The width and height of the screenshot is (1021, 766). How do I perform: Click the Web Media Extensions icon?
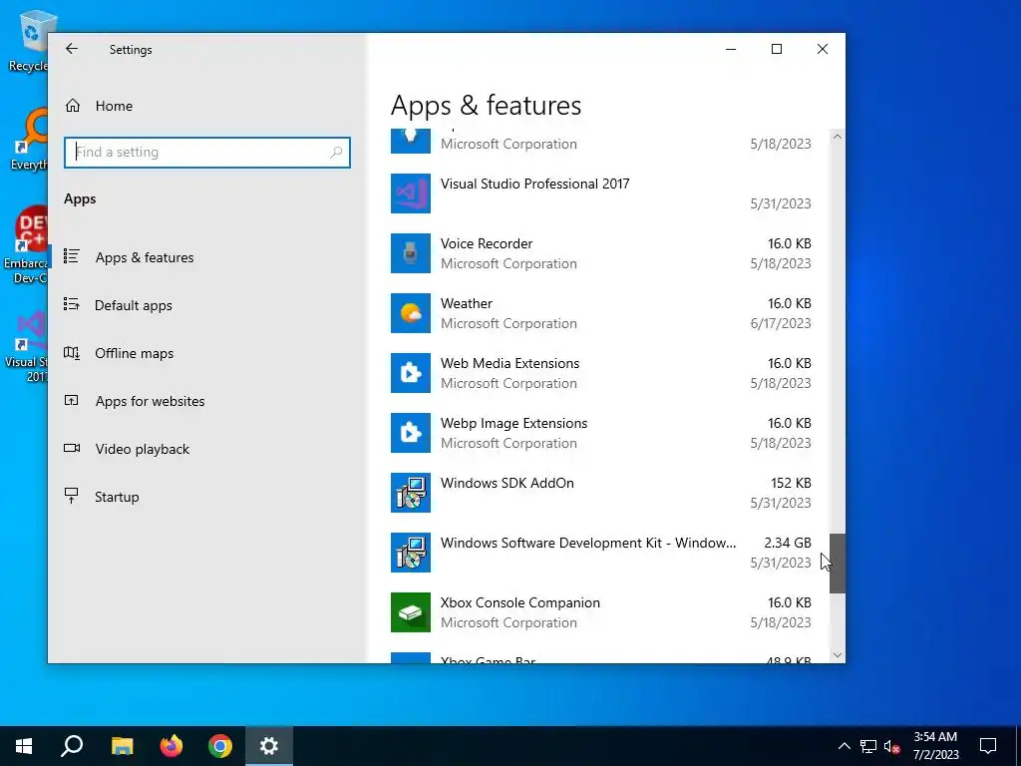pyautogui.click(x=410, y=373)
